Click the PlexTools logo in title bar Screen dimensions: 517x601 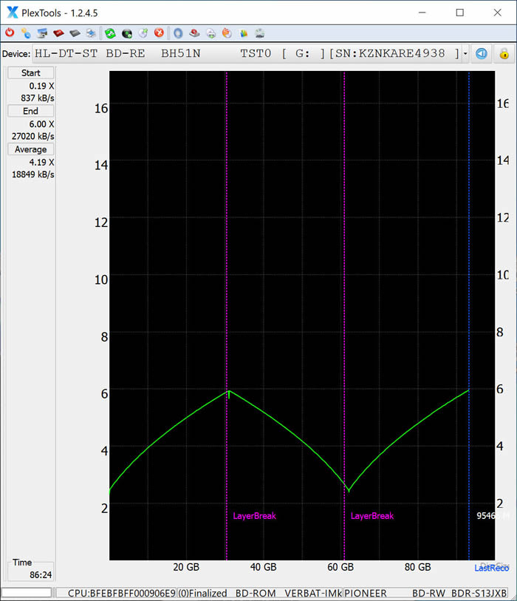click(x=13, y=13)
